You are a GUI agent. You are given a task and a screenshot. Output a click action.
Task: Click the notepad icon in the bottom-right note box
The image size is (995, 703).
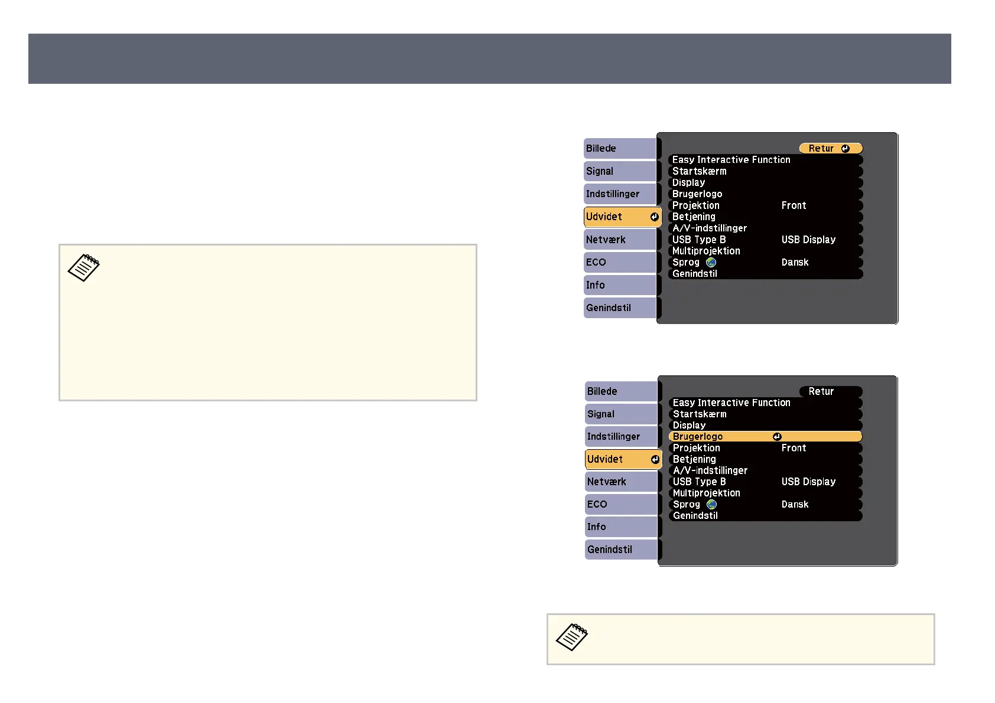pos(572,637)
